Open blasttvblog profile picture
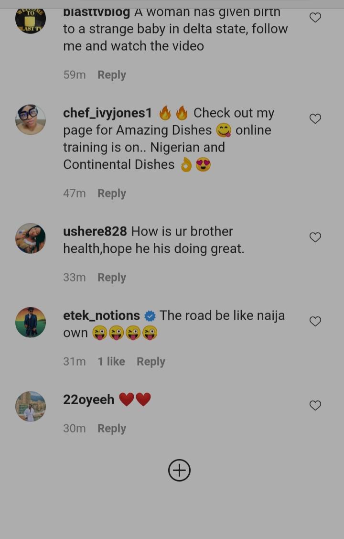This screenshot has width=344, height=539. pyautogui.click(x=31, y=19)
